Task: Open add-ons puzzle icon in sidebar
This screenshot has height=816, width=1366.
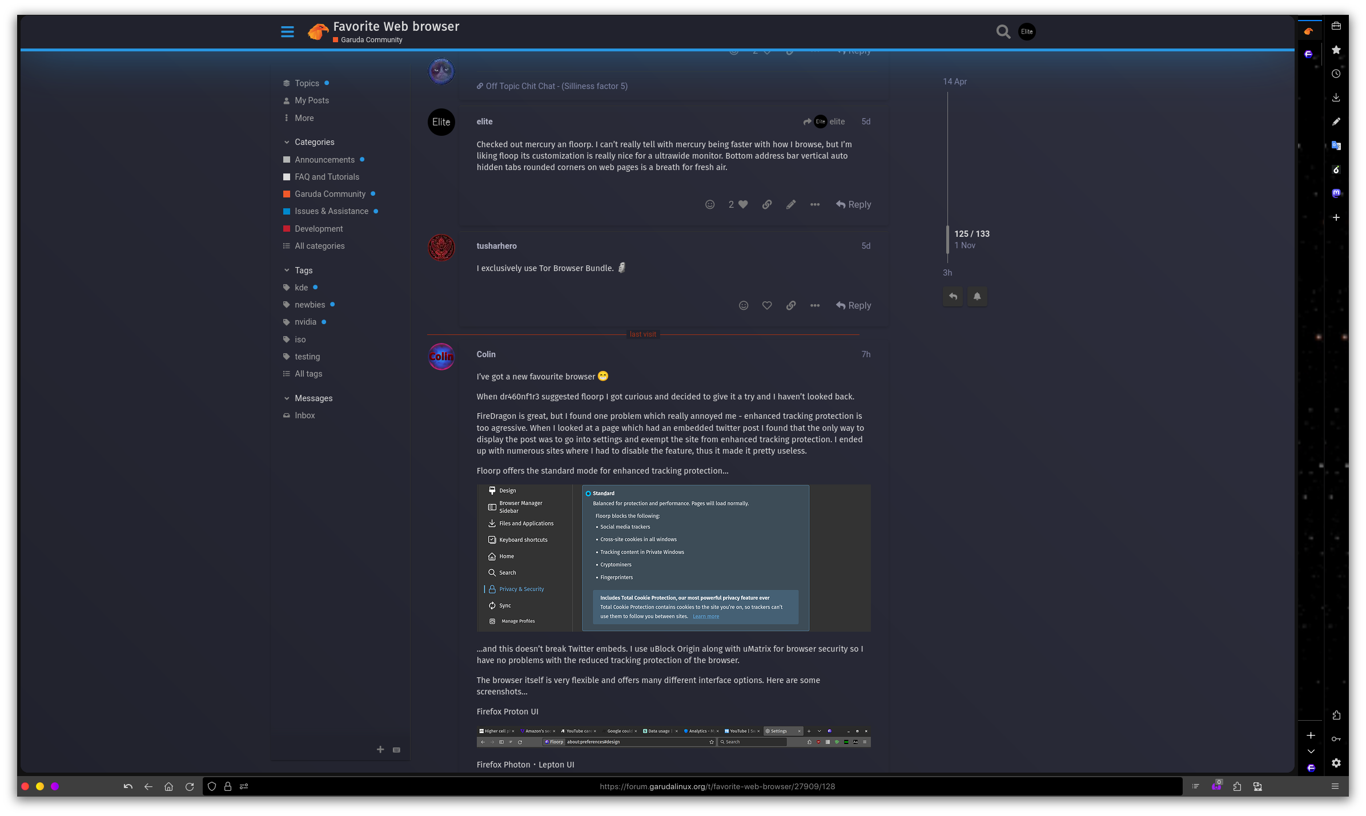Action: tap(1336, 716)
